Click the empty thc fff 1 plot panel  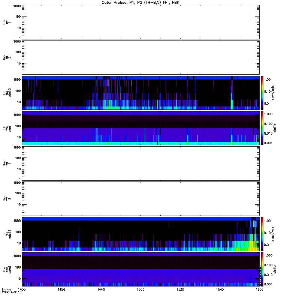140,163
